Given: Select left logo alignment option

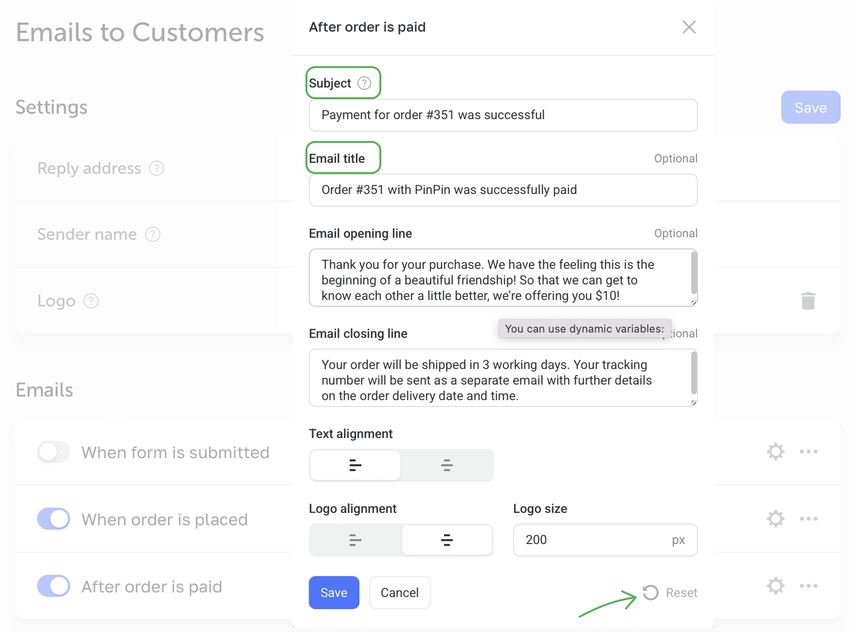Looking at the screenshot, I should [x=355, y=540].
